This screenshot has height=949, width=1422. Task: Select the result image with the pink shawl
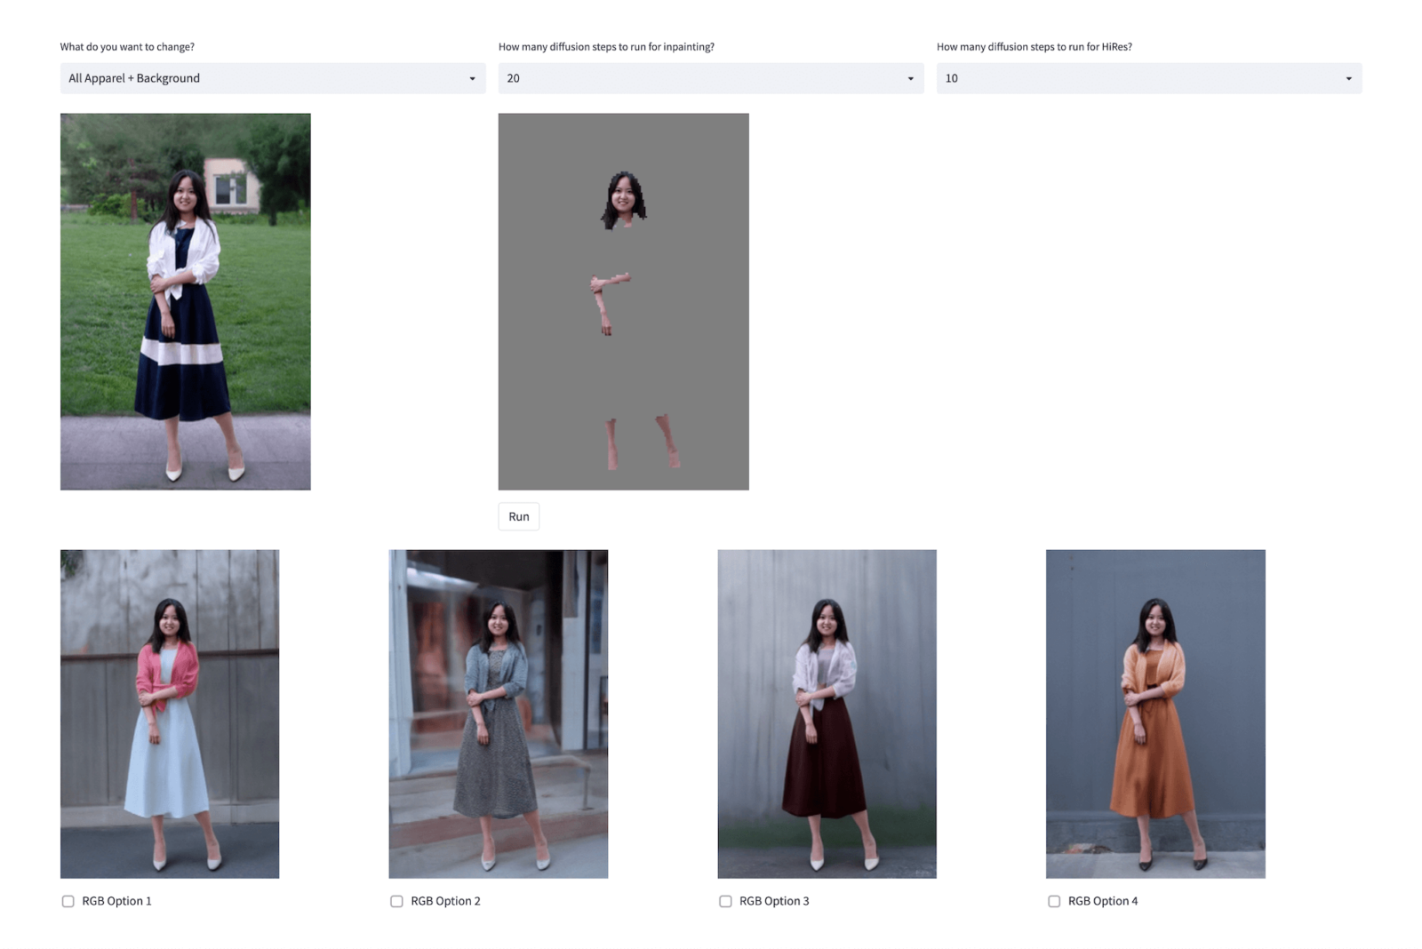tap(170, 714)
